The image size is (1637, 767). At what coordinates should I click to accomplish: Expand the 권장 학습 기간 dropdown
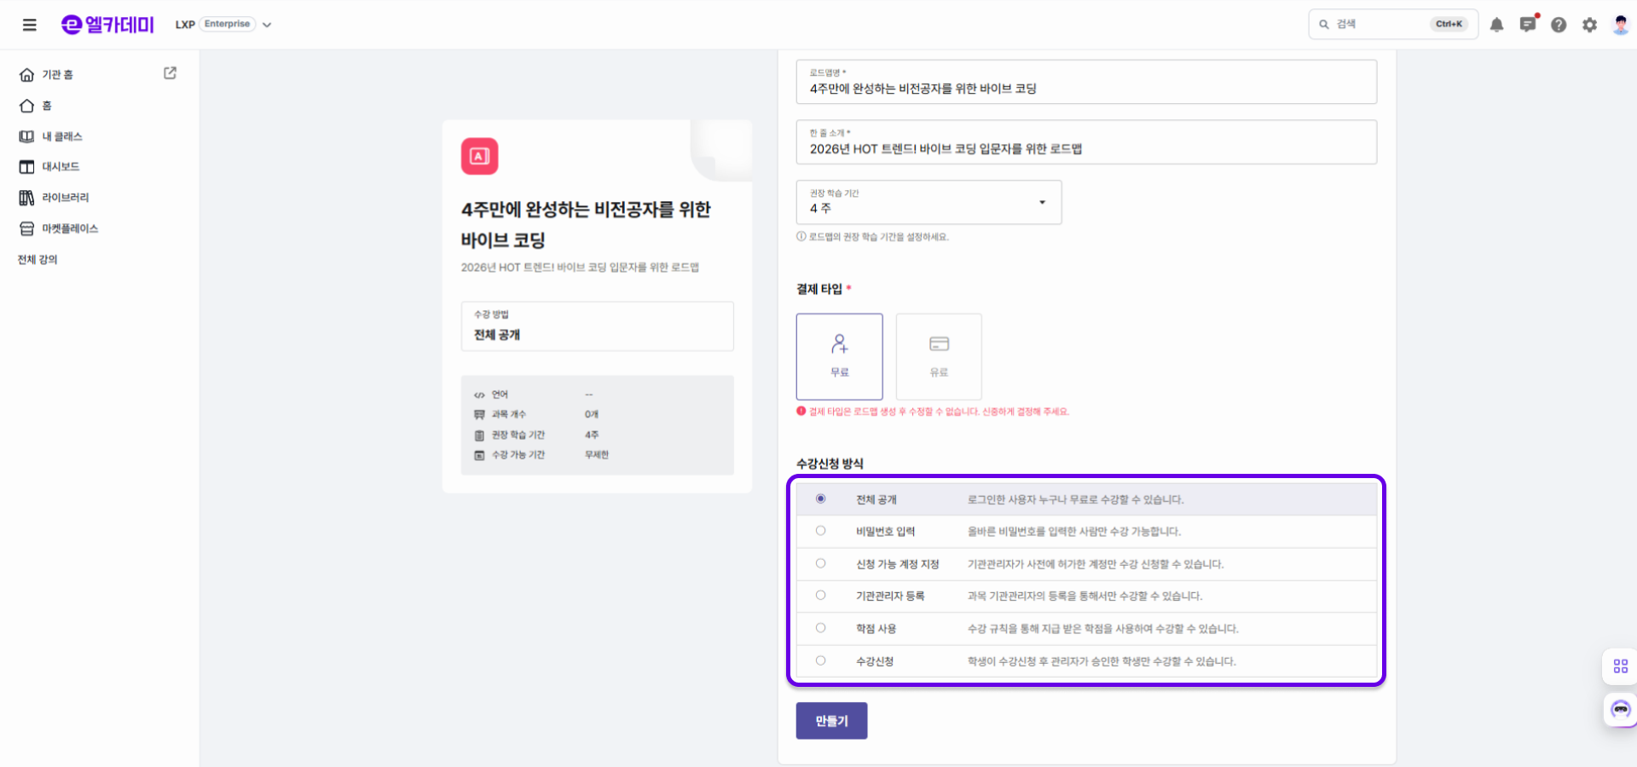coord(928,203)
